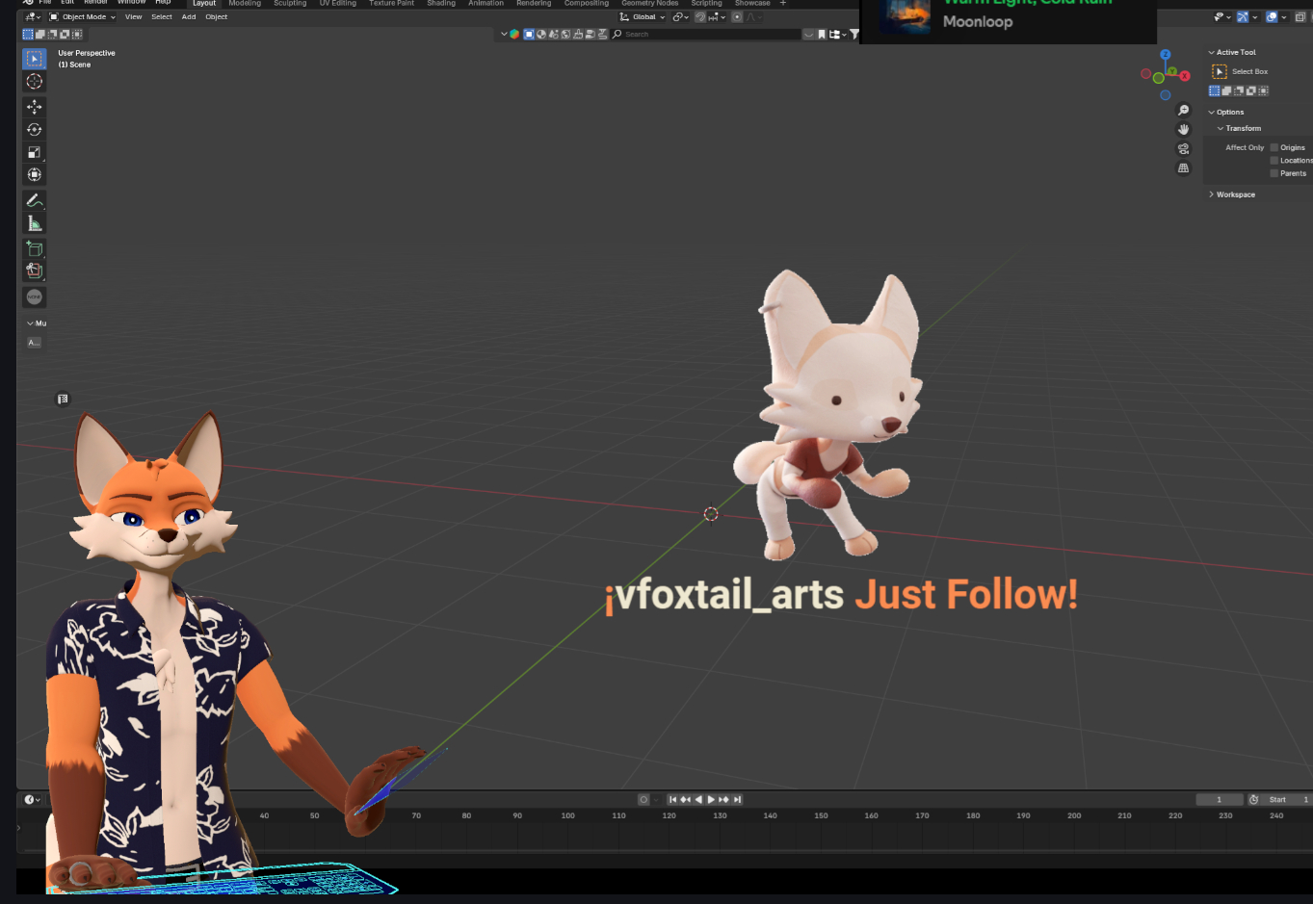The height and width of the screenshot is (904, 1313).
Task: Select the Move tool in the toolbar
Action: click(x=35, y=107)
